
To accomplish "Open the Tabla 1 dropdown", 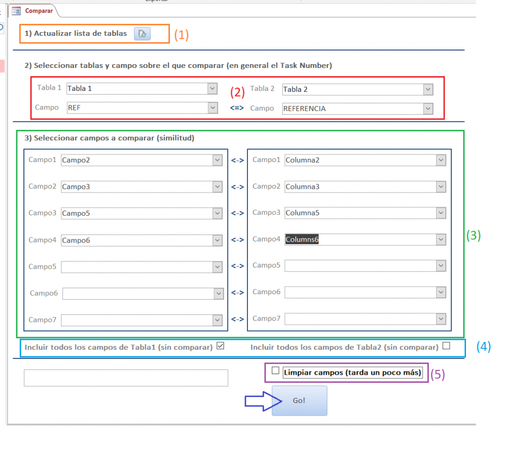I will click(212, 88).
